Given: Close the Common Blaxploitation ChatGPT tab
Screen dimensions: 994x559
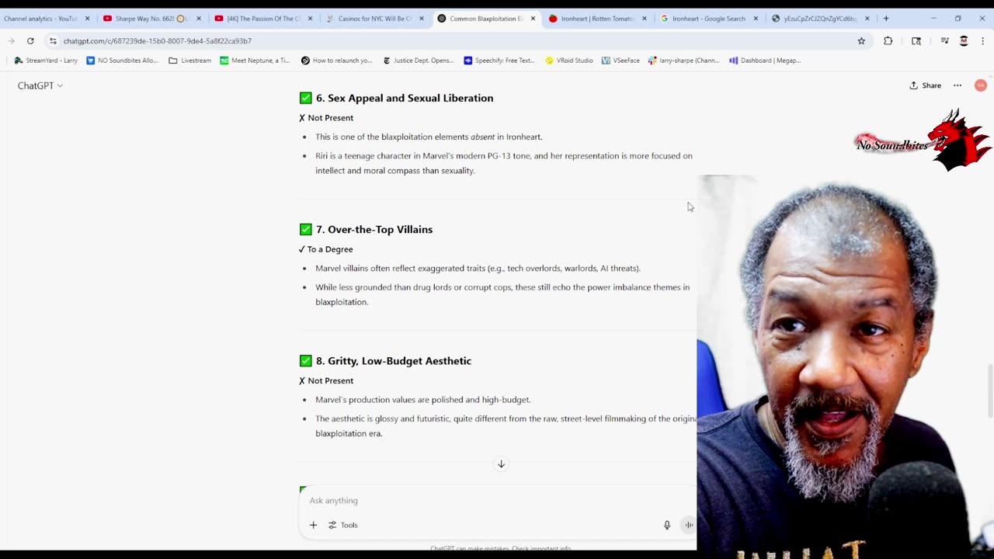Looking at the screenshot, I should point(533,19).
